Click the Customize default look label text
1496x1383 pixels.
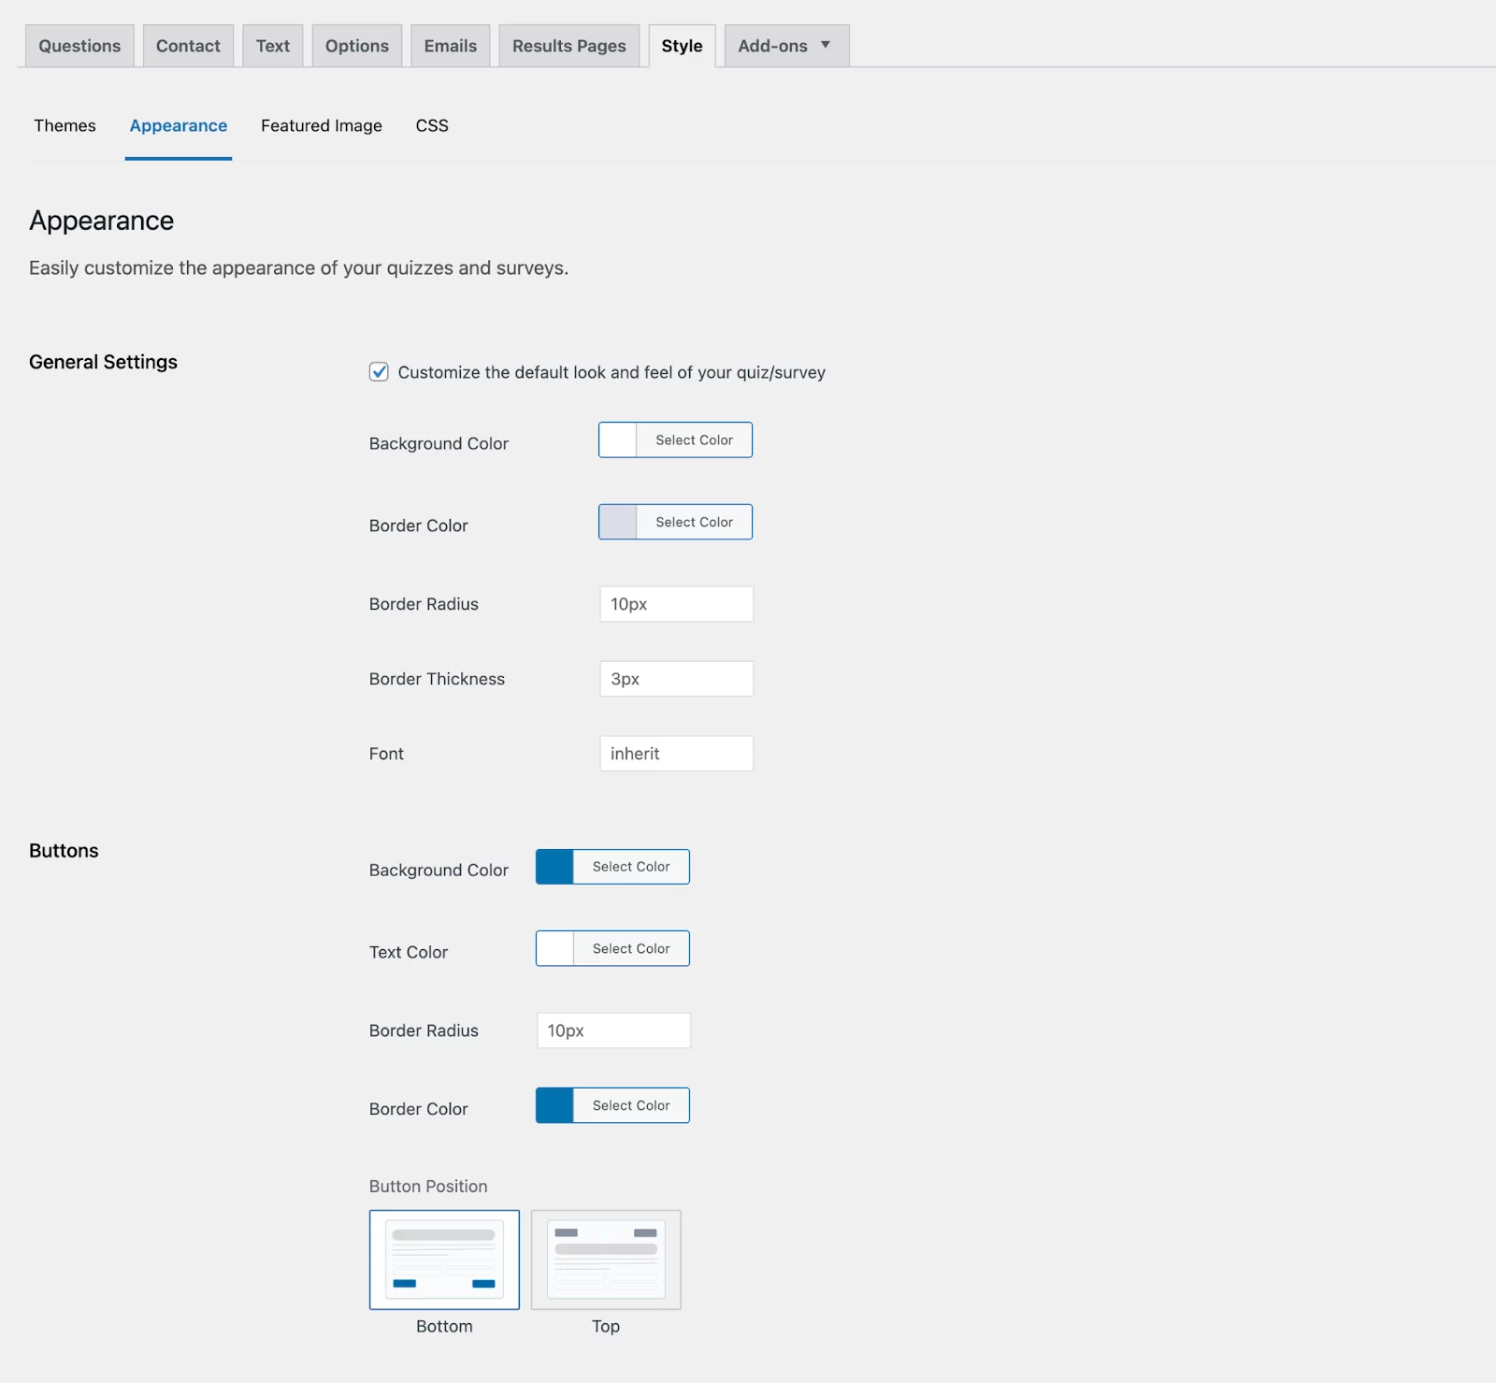(611, 372)
